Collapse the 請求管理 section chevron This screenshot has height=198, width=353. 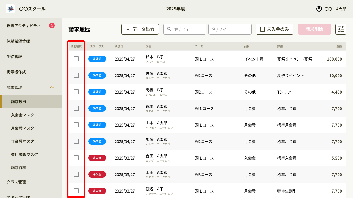click(52, 87)
